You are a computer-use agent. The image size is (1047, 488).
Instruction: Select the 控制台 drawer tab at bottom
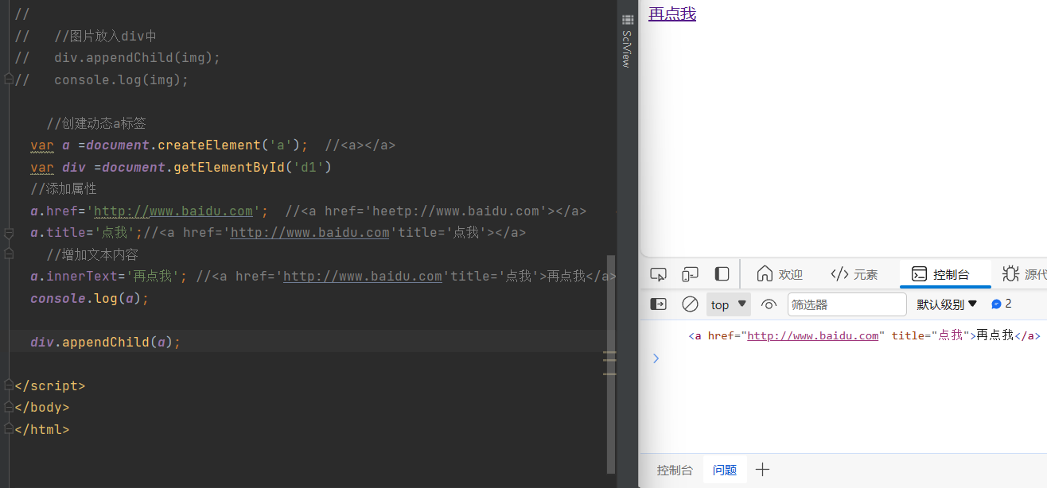tap(675, 470)
